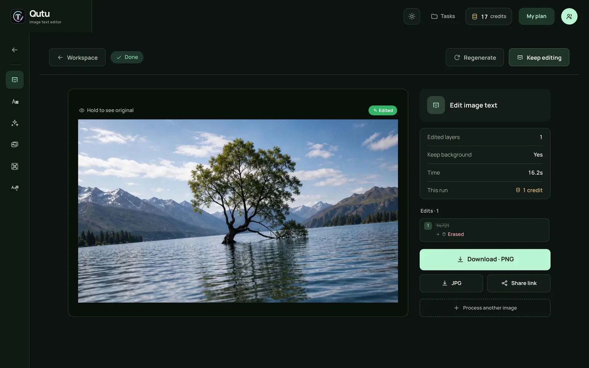Select the text style sidebar icon

click(15, 102)
